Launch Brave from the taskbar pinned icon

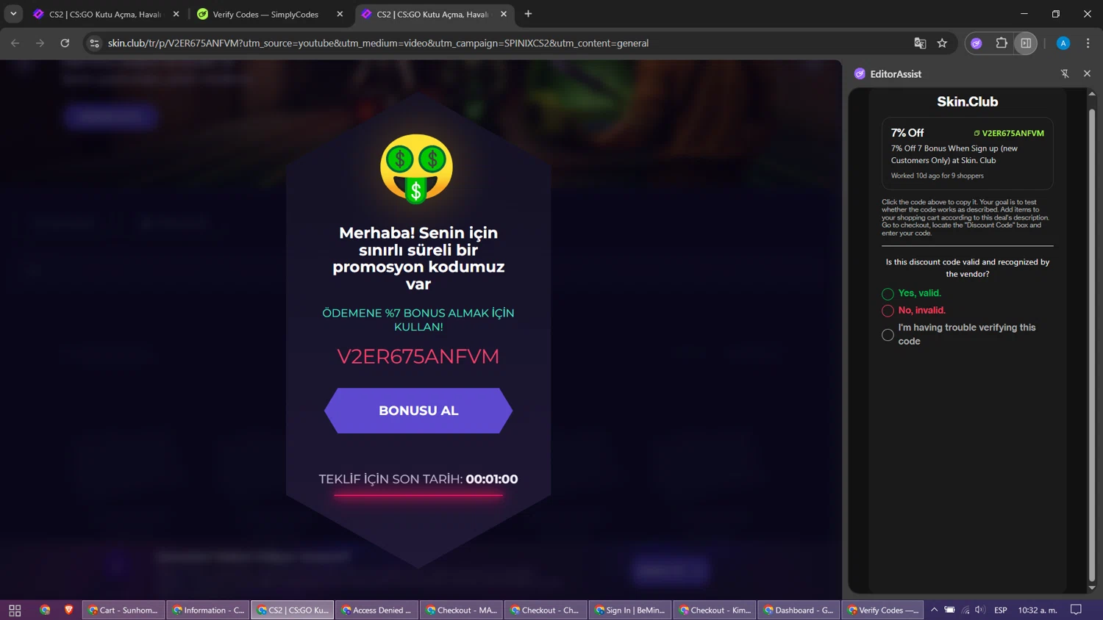pyautogui.click(x=69, y=610)
